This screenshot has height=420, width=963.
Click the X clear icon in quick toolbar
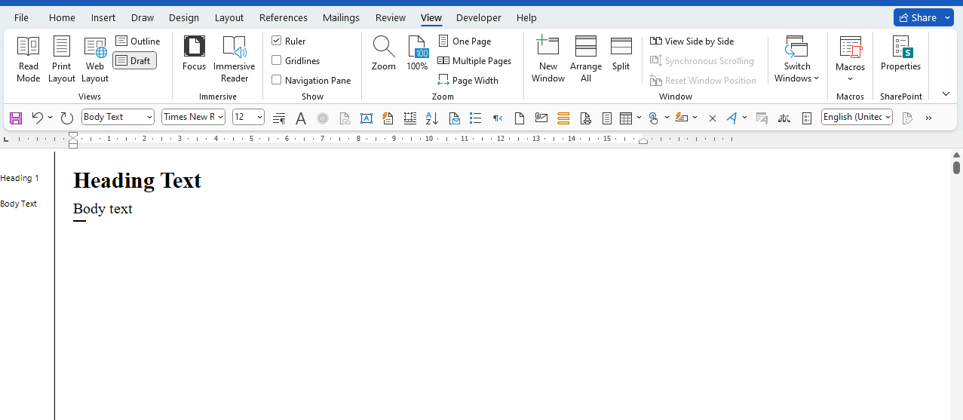(713, 118)
